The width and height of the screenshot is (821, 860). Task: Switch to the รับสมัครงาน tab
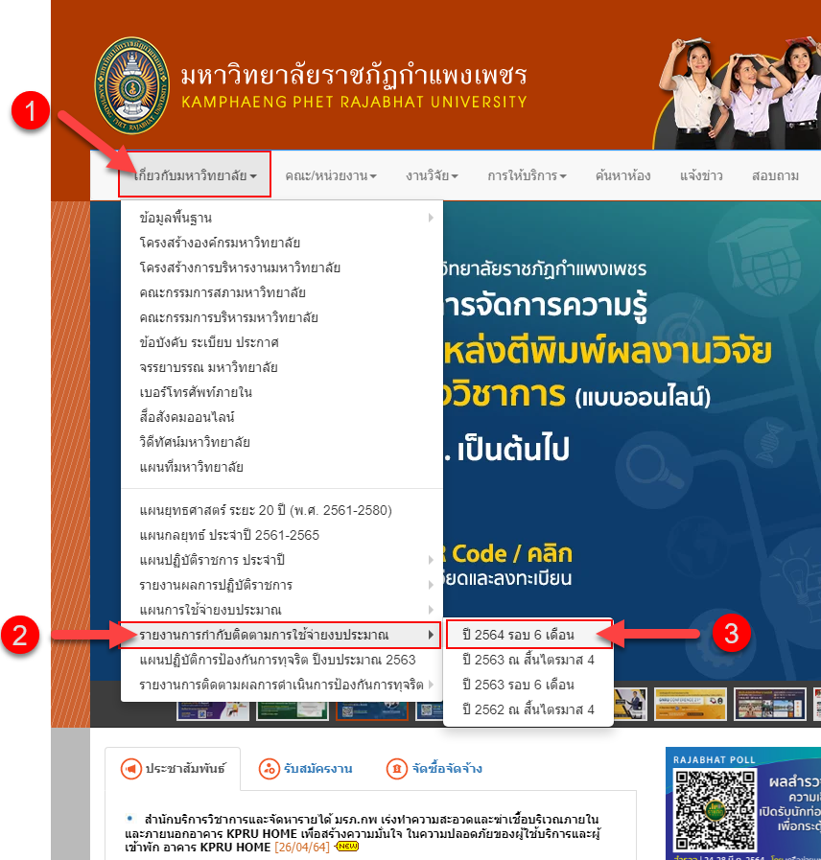click(x=306, y=768)
